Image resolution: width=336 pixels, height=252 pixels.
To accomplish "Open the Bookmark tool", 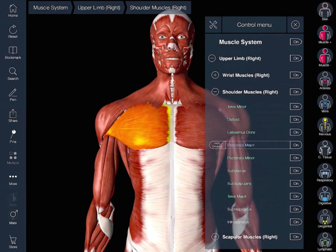I will click(x=13, y=52).
